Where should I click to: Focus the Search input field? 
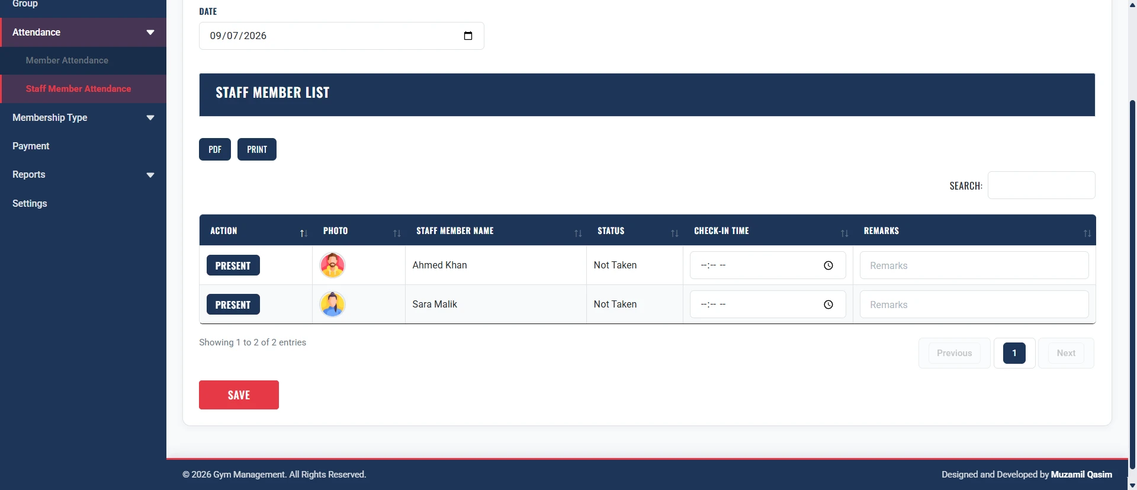pyautogui.click(x=1041, y=185)
